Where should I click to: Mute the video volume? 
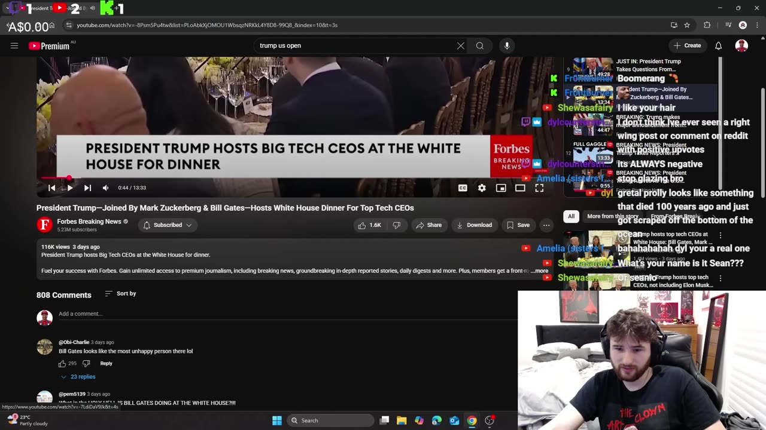tap(105, 188)
